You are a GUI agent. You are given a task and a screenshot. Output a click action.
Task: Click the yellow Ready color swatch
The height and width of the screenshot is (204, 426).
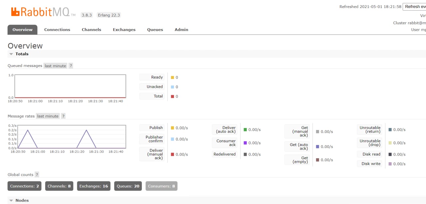click(172, 78)
